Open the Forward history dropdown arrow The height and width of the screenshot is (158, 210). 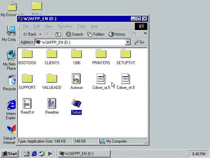coord(52,34)
